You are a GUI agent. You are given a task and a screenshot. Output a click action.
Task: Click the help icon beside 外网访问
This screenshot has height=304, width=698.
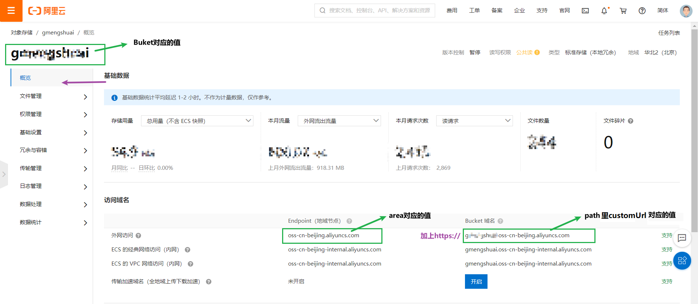tap(138, 235)
